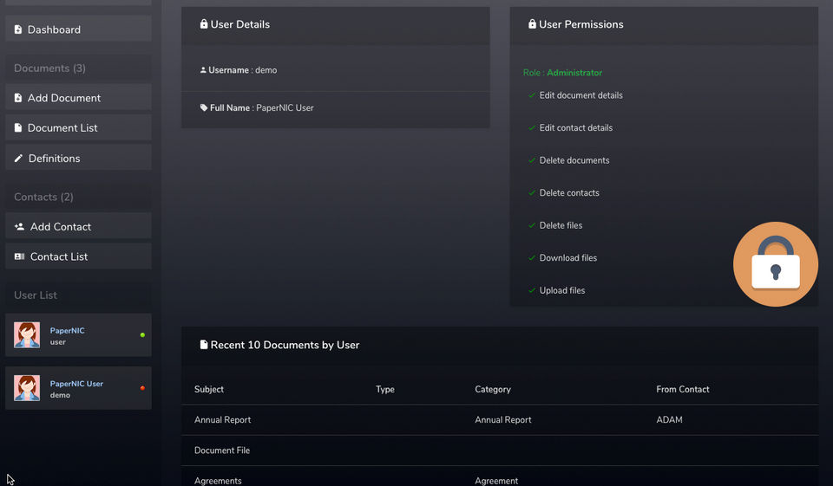Click the Add Document file-plus icon

coord(18,98)
